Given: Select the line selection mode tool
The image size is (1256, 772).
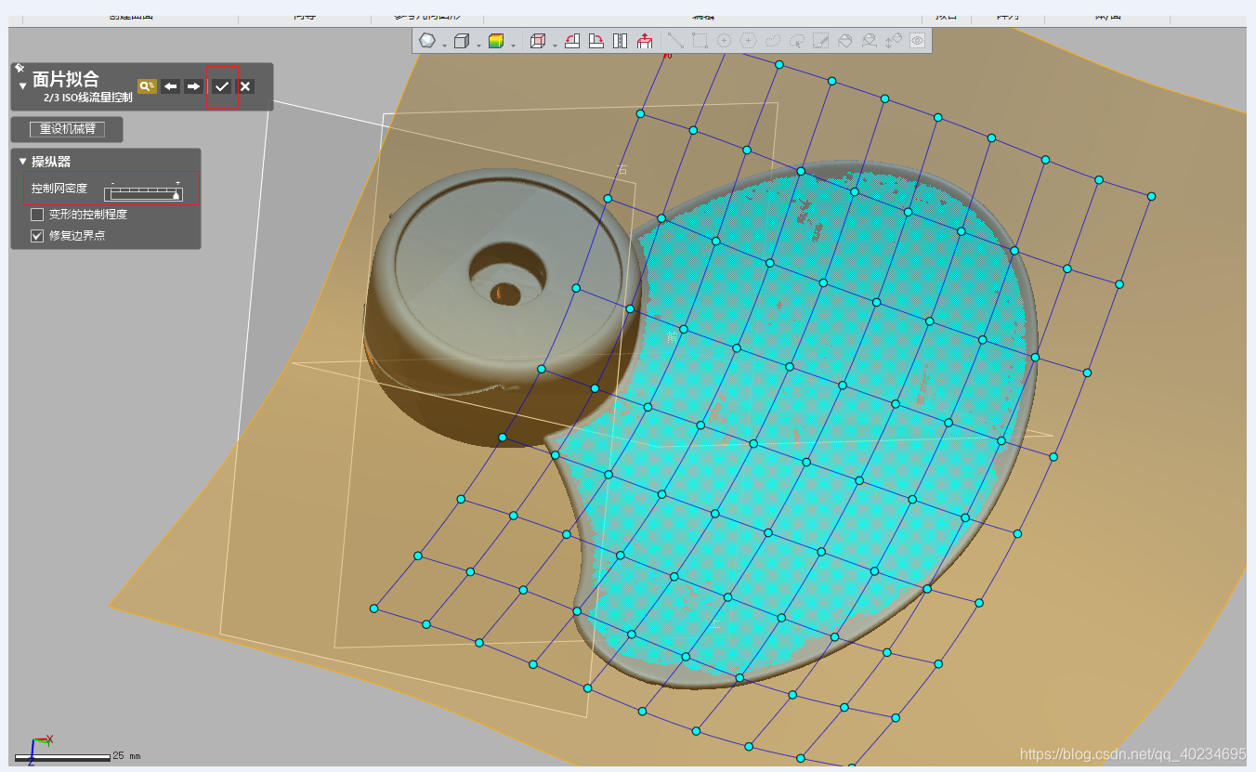Looking at the screenshot, I should (x=675, y=41).
